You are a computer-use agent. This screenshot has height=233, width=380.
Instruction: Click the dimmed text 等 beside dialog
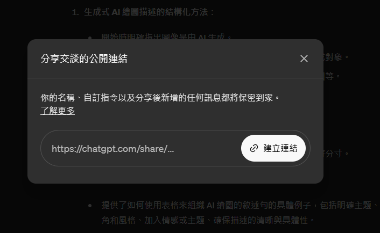coord(329,76)
